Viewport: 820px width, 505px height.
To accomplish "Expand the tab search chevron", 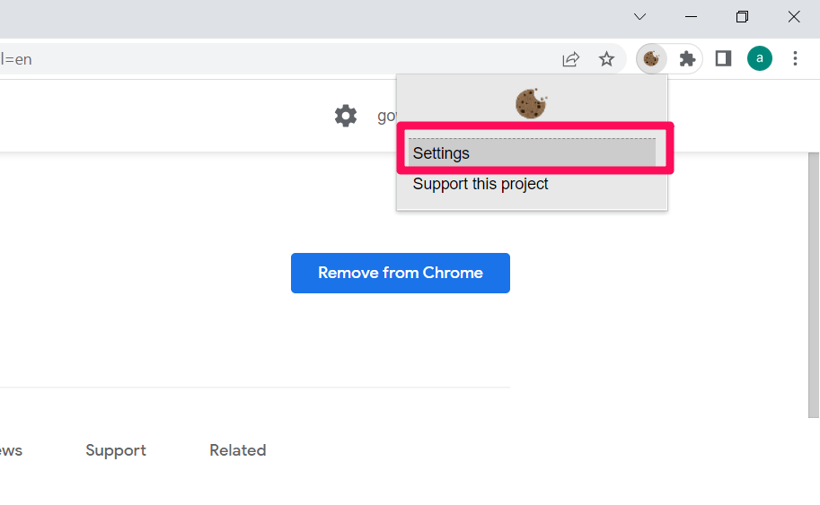I will [x=639, y=17].
